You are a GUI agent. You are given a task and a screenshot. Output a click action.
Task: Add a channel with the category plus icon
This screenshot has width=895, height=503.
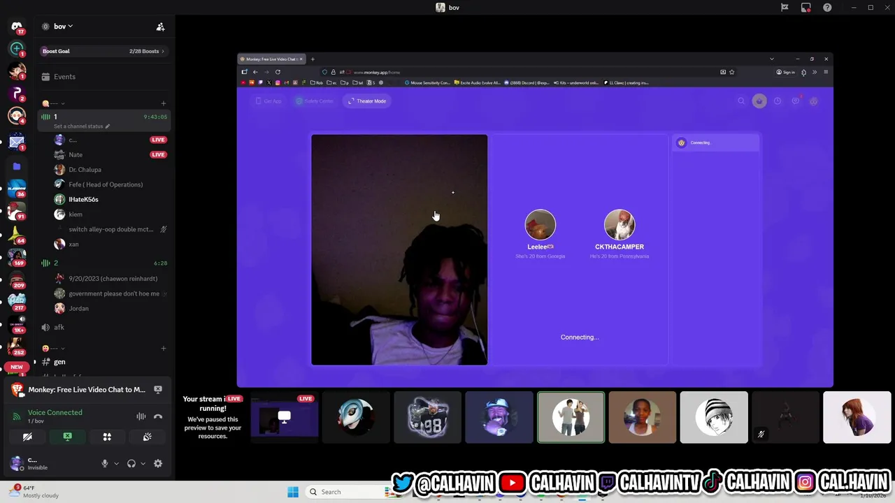click(164, 103)
